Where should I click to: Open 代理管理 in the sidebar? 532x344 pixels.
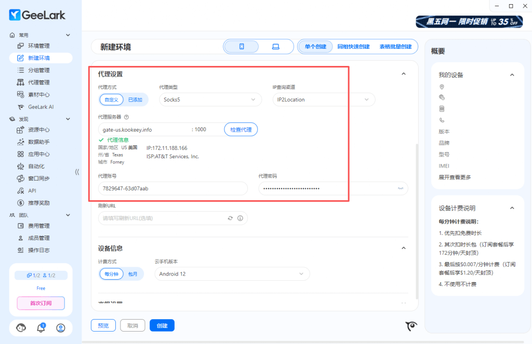pos(39,82)
